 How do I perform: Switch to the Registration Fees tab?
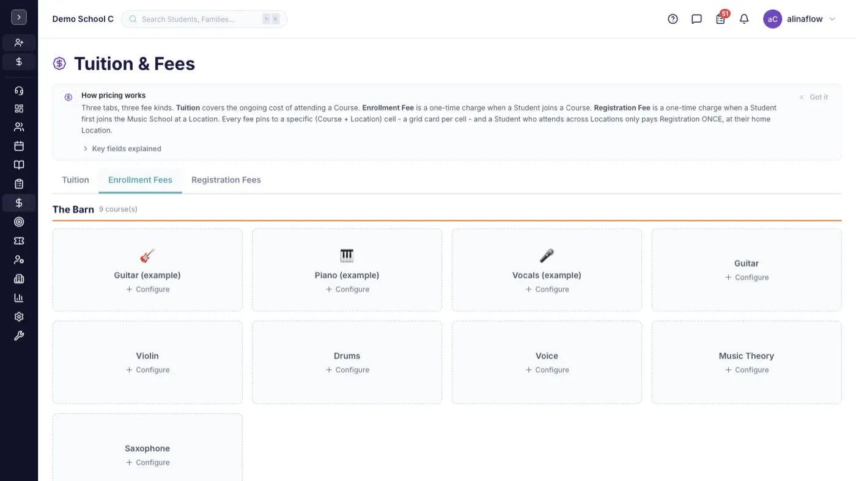coord(226,180)
